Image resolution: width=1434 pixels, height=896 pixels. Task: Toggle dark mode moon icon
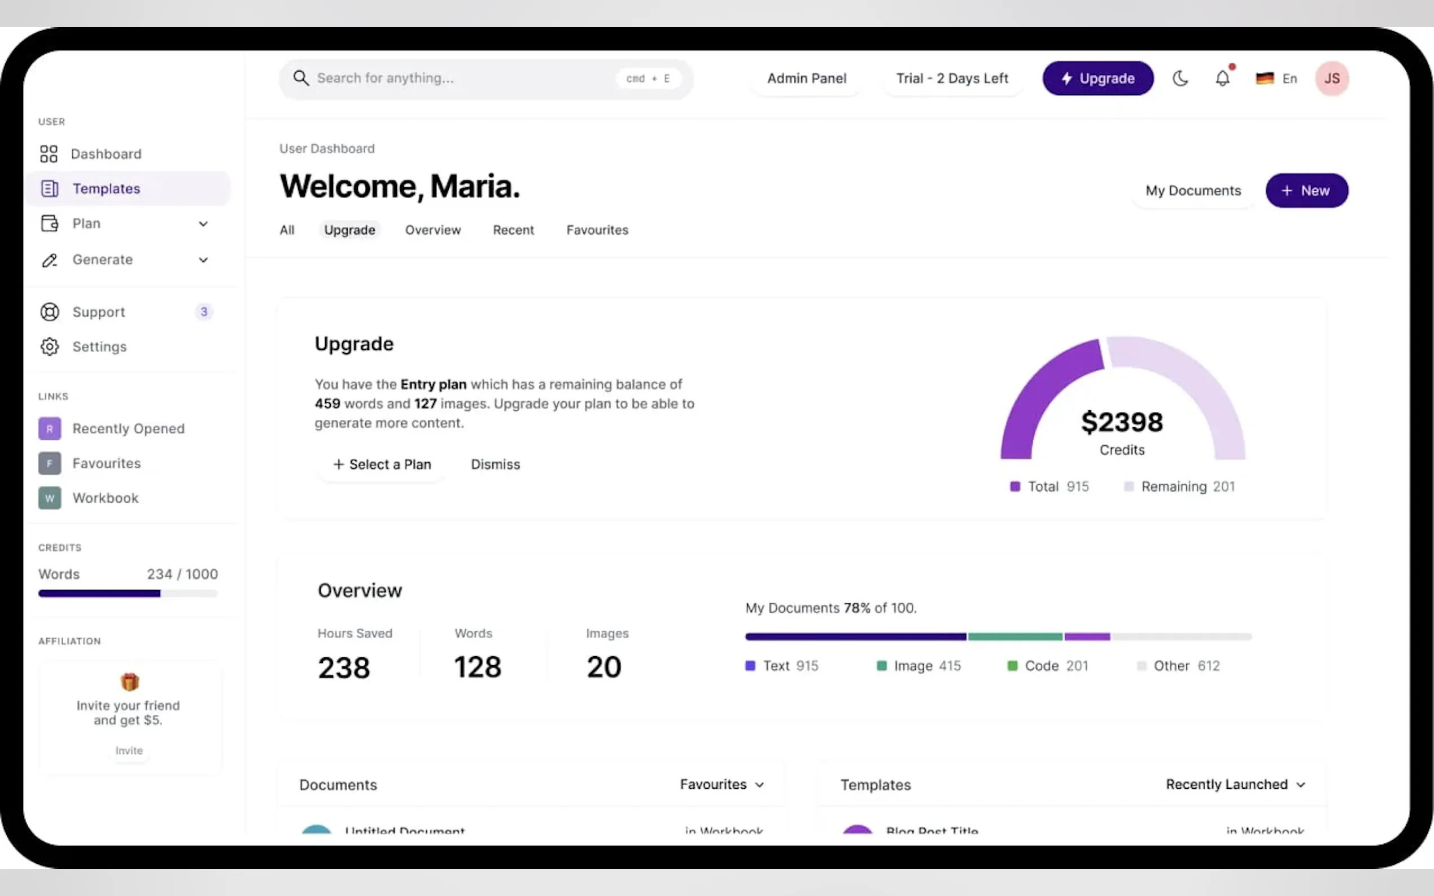[1181, 78]
